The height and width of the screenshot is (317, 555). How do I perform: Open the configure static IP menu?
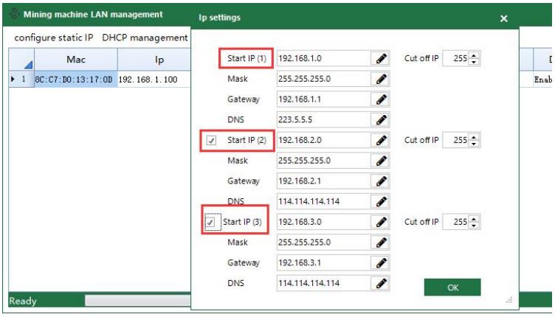pos(54,37)
